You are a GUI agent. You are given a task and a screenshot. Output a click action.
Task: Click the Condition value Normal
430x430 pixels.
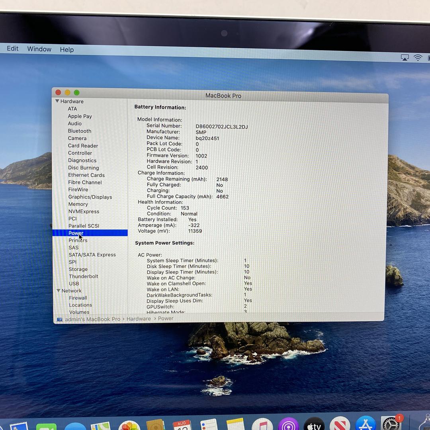pos(189,214)
